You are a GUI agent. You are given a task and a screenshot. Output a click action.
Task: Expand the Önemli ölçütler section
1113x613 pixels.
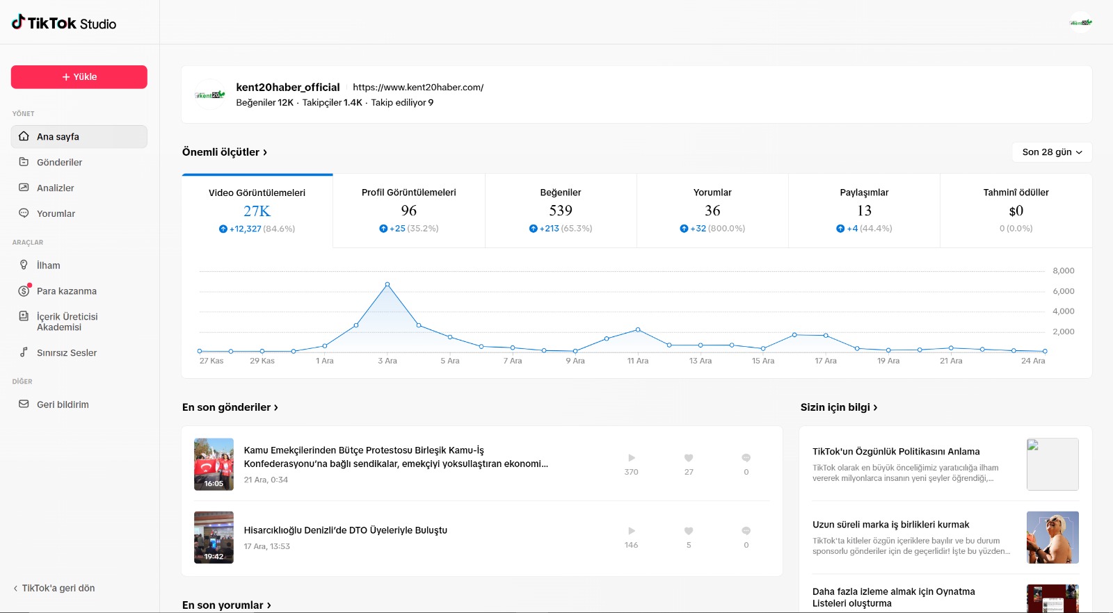(x=225, y=152)
